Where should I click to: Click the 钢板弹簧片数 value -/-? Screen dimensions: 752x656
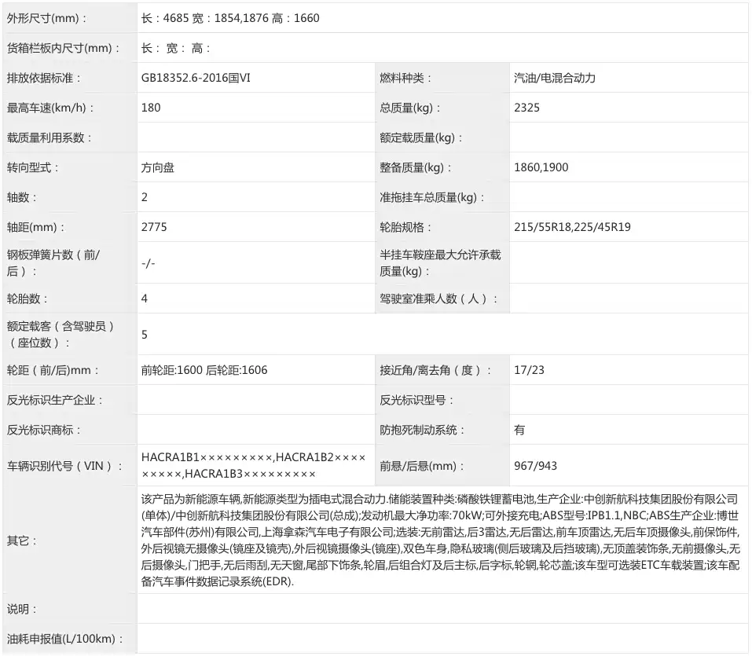(x=149, y=263)
